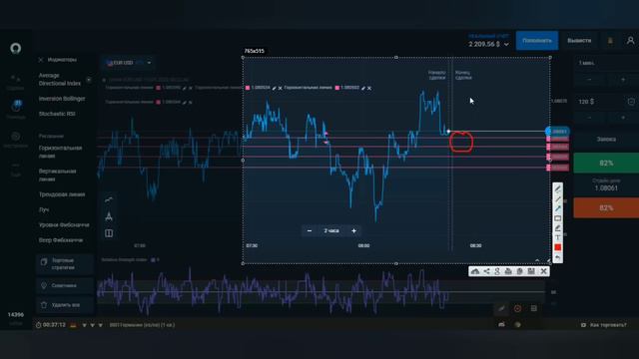Open the Советники section
The image size is (639, 359).
(64, 286)
